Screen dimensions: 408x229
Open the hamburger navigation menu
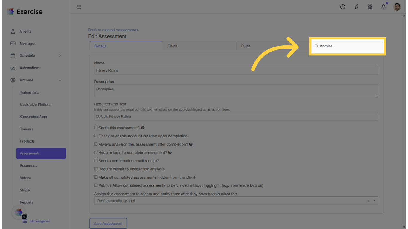click(79, 7)
